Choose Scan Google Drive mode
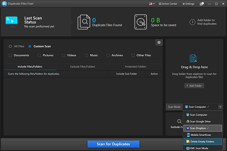 tap(203, 121)
